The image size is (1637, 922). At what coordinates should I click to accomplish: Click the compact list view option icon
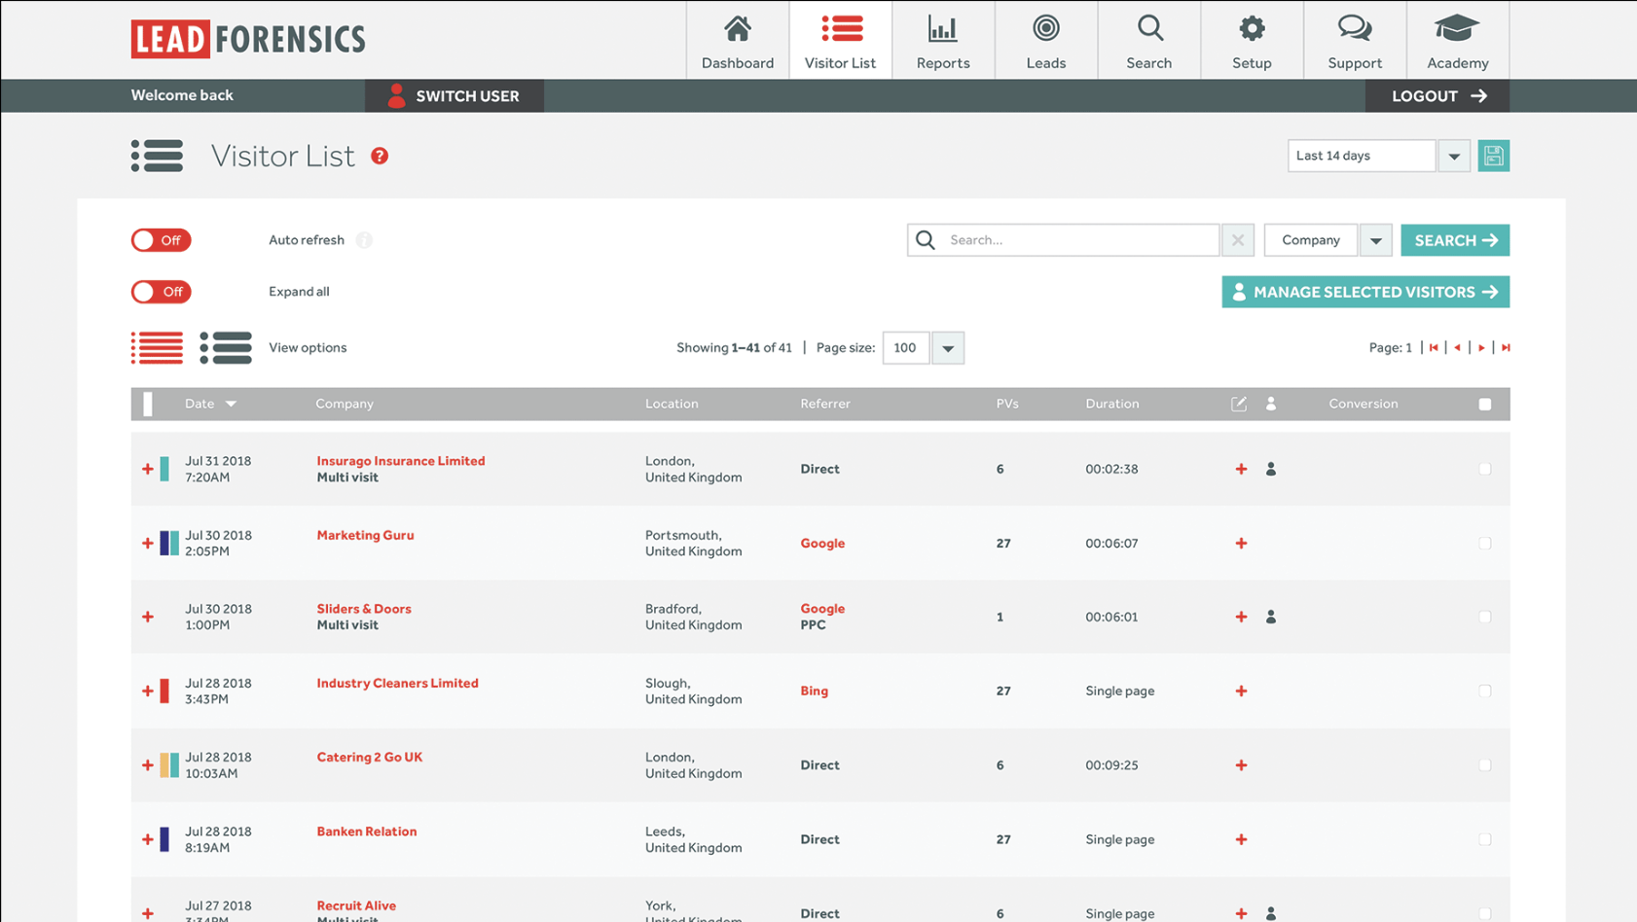point(157,347)
